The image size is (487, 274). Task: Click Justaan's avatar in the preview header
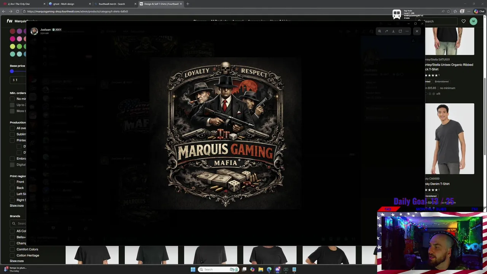pos(34,31)
